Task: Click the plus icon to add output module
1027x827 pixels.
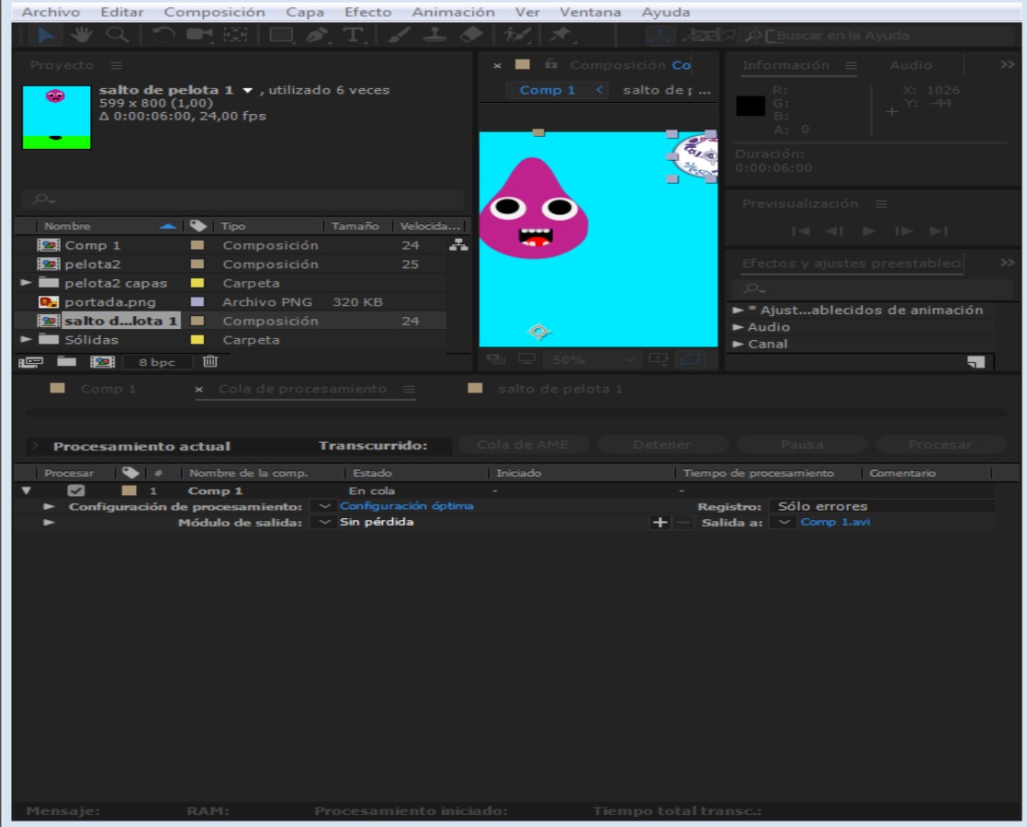Action: [x=660, y=522]
